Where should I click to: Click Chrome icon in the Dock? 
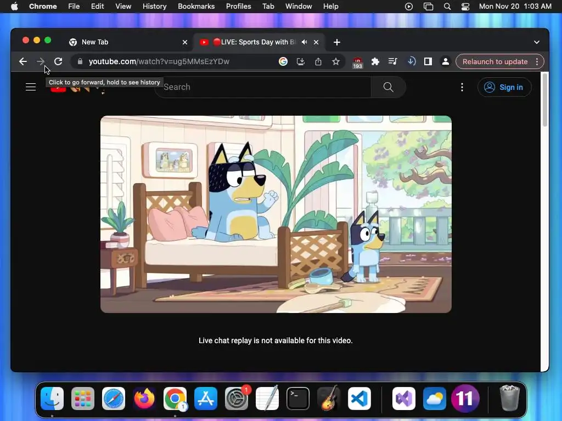pyautogui.click(x=175, y=399)
